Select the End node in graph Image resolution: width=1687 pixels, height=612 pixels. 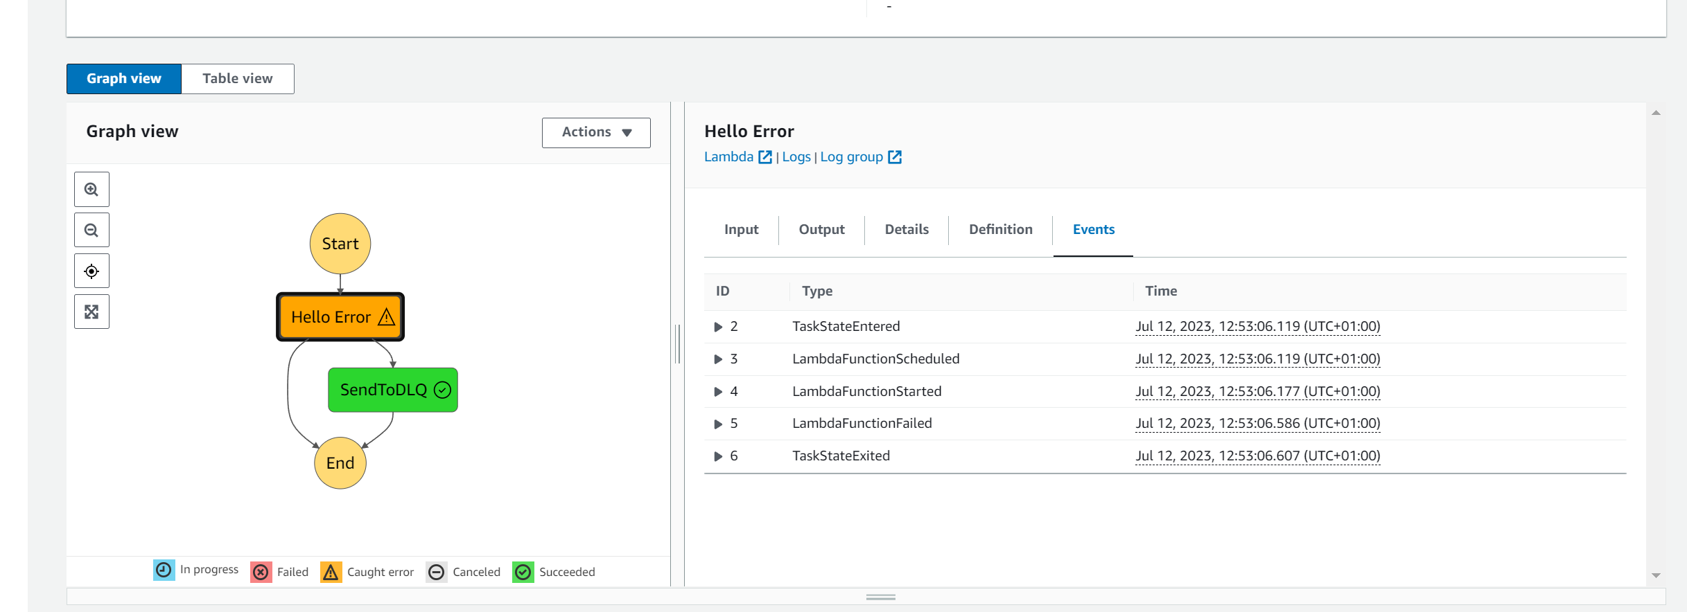(340, 463)
